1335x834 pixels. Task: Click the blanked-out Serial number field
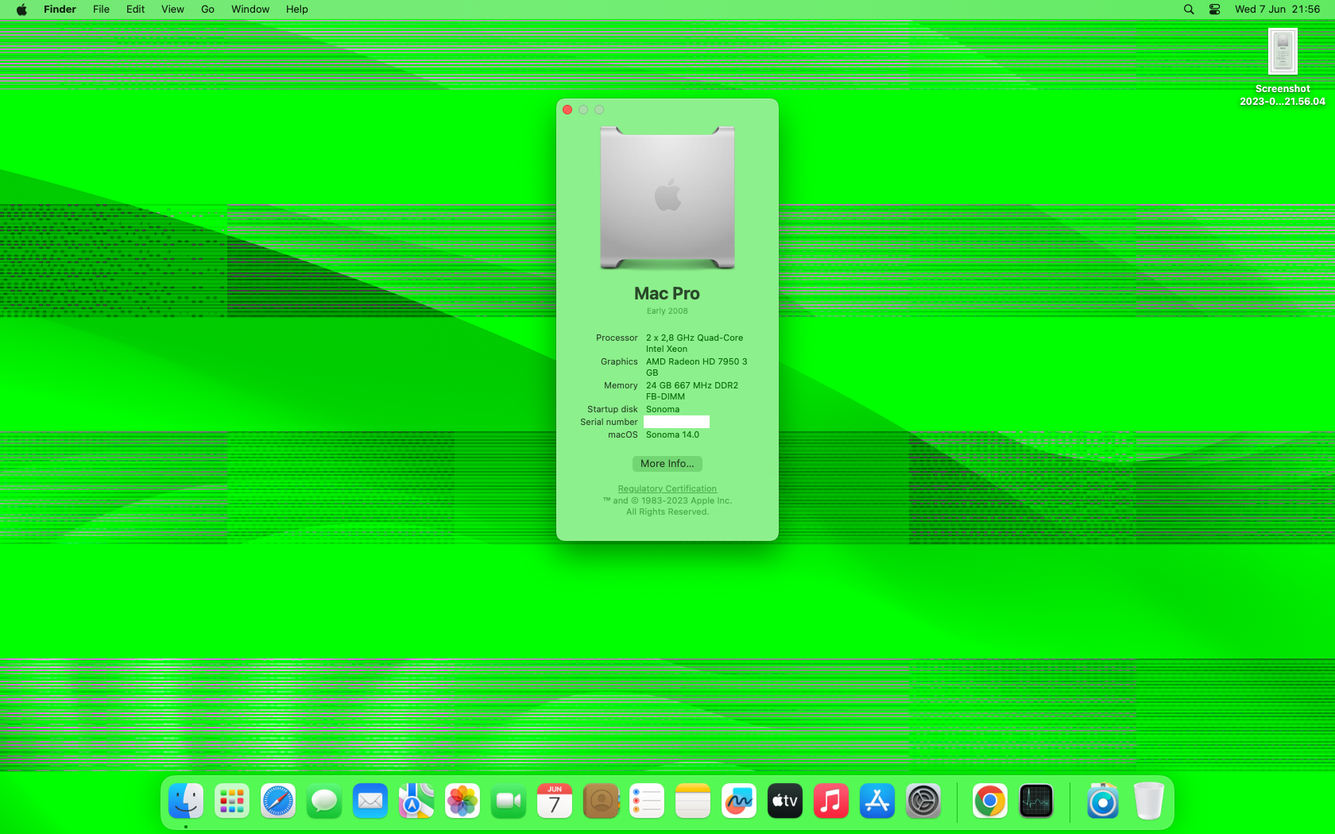coord(676,422)
